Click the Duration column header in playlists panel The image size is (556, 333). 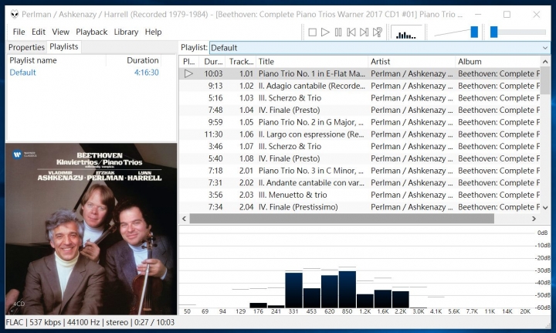(134, 60)
